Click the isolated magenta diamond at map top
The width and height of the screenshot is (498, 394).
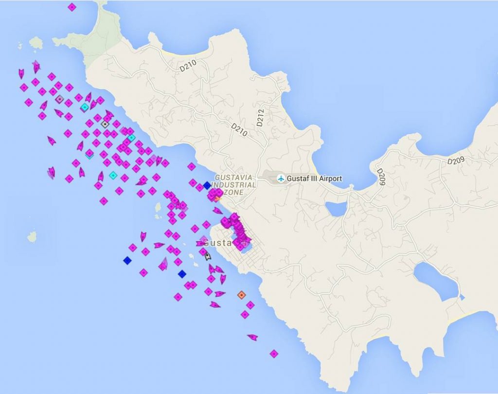tap(72, 7)
